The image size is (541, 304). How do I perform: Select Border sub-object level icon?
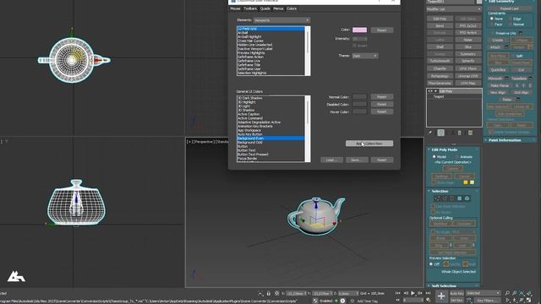(x=452, y=198)
